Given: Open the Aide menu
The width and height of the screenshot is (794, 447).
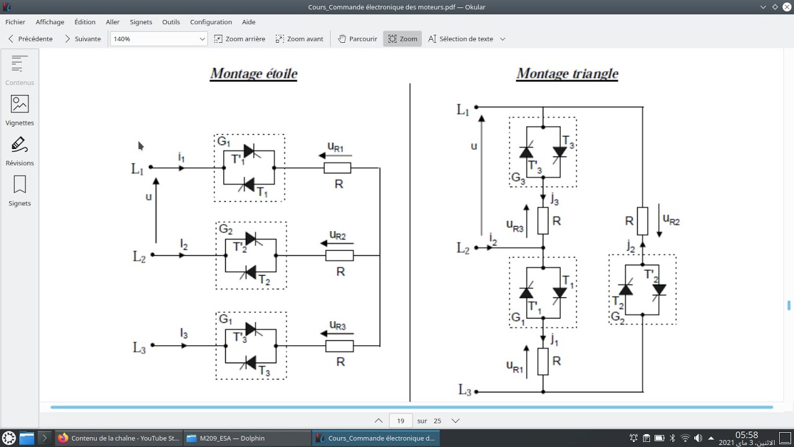Looking at the screenshot, I should pyautogui.click(x=249, y=22).
